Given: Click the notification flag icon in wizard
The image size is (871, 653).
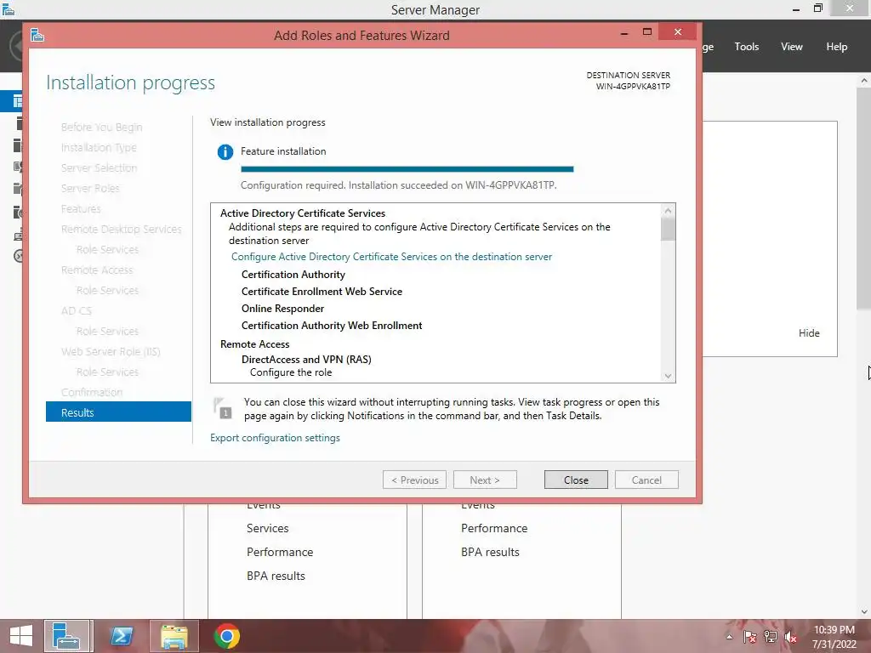Looking at the screenshot, I should pyautogui.click(x=222, y=407).
